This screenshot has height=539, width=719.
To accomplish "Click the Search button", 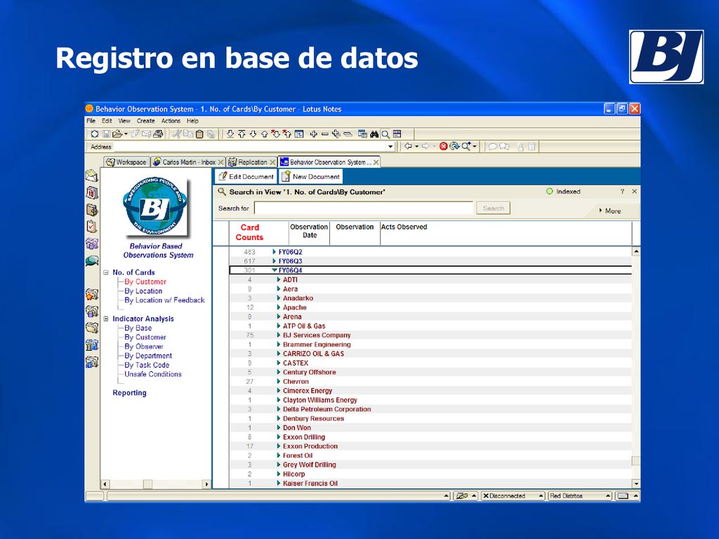I will [494, 208].
